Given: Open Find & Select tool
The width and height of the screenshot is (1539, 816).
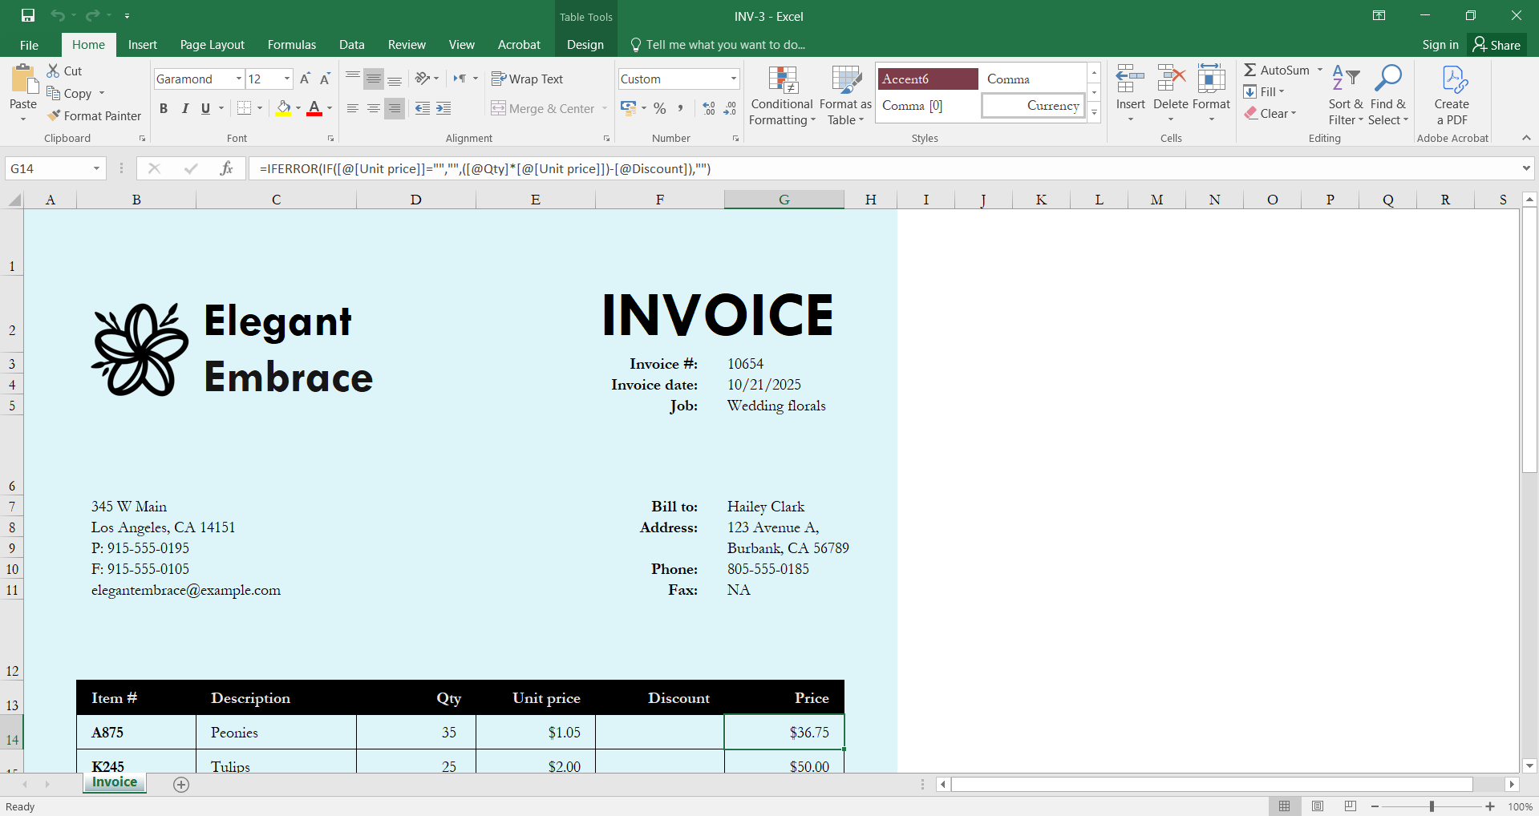Looking at the screenshot, I should click(1387, 96).
